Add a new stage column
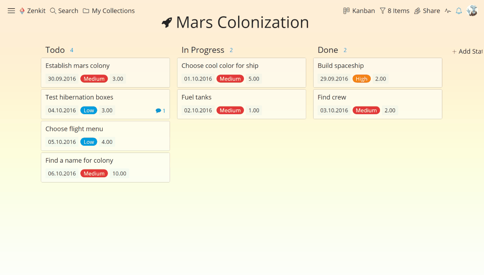 tap(467, 51)
